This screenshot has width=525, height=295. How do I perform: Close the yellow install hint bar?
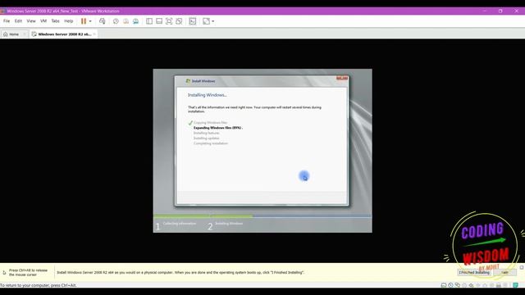tap(522, 268)
